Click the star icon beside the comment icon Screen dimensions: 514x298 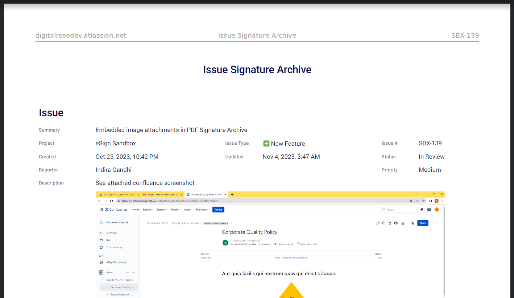click(390, 223)
